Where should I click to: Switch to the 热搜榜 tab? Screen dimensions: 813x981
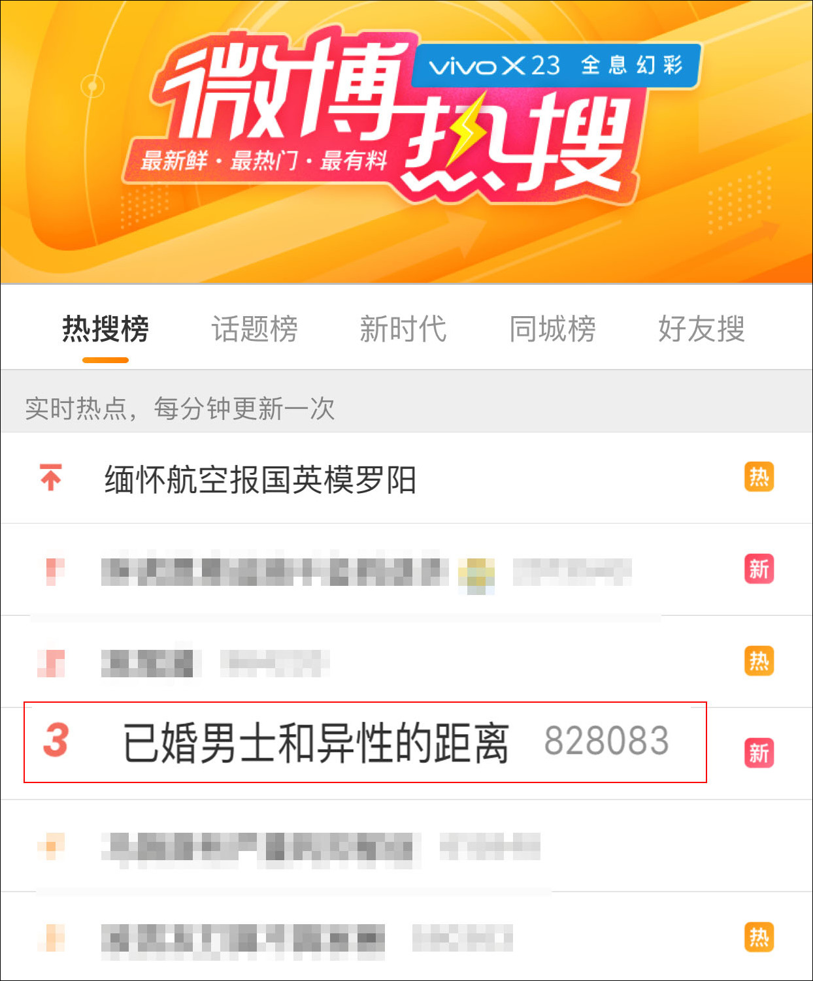pyautogui.click(x=105, y=329)
